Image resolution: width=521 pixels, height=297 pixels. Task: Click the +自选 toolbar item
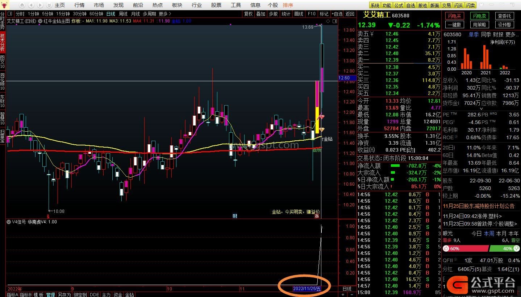(337, 14)
